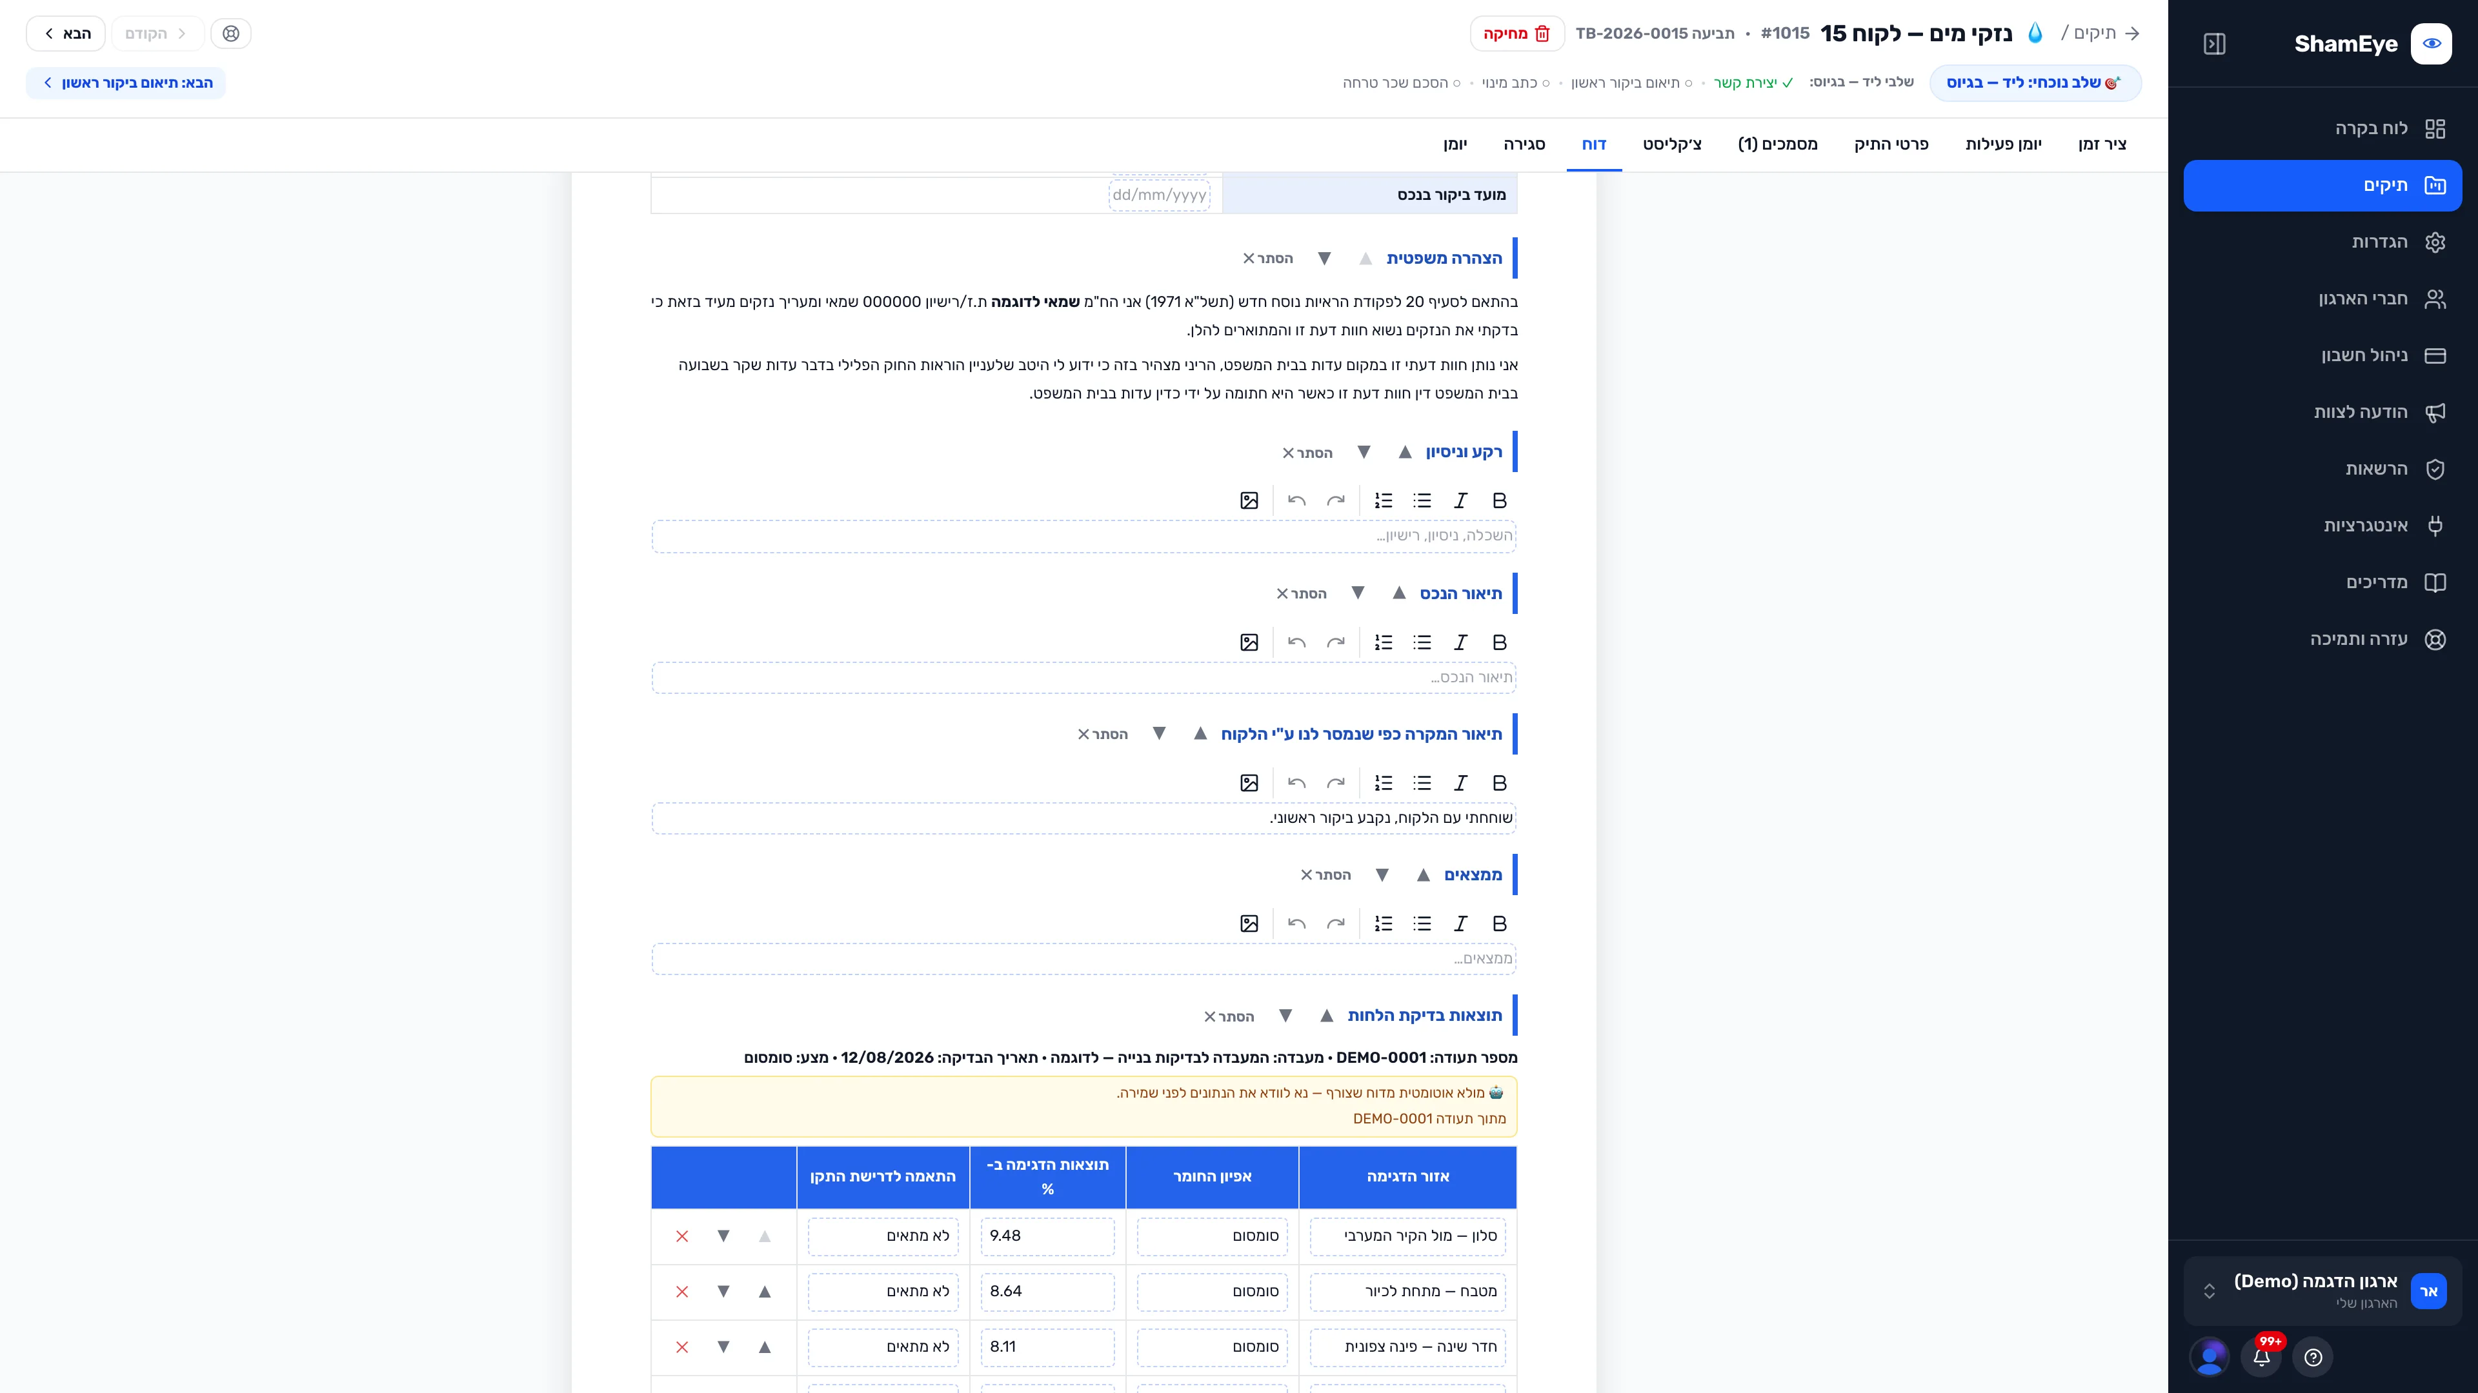Toggle bold in רקע וניסיון editor
The image size is (2478, 1393).
(1498, 501)
